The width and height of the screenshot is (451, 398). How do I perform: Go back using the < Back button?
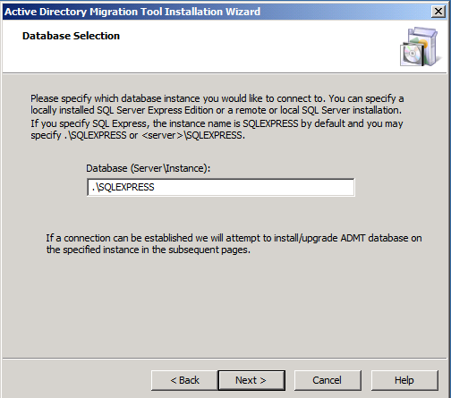pyautogui.click(x=184, y=380)
